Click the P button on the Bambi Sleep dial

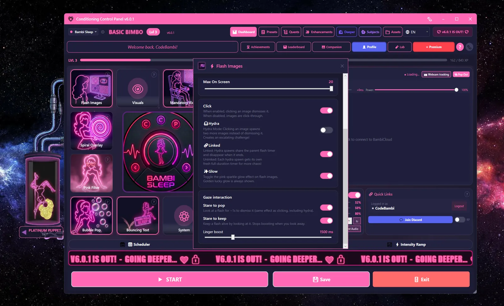(176, 124)
